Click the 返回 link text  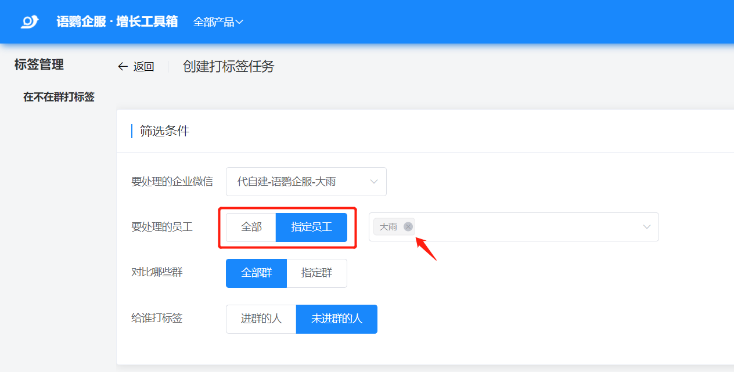point(143,67)
